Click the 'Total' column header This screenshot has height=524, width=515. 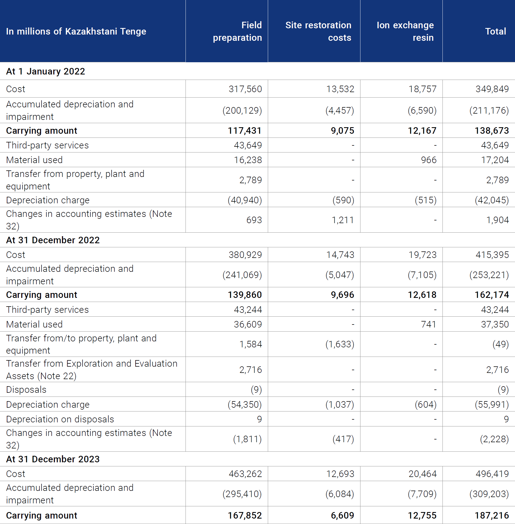496,31
